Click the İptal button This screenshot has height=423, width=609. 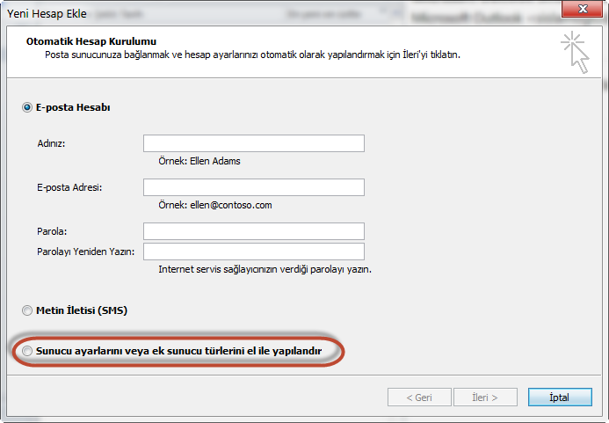560,397
